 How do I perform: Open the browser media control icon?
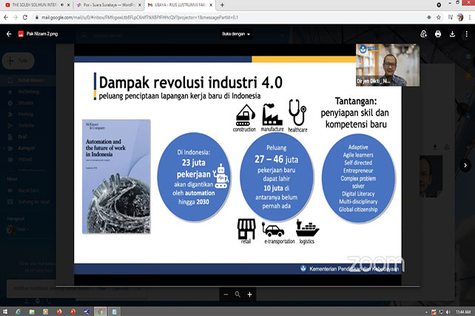click(451, 17)
